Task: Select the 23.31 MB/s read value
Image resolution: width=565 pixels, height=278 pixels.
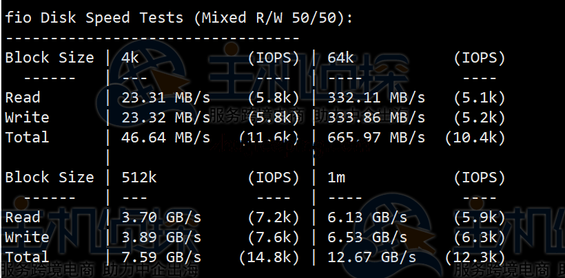Action: pyautogui.click(x=165, y=98)
